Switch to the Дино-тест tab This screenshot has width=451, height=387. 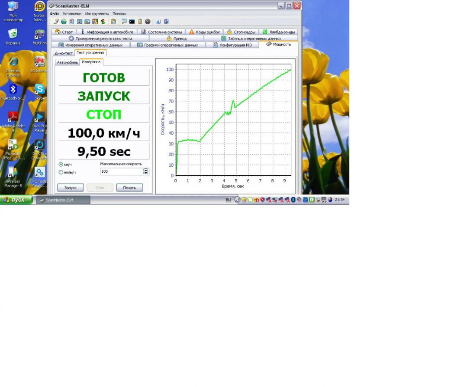coord(64,53)
